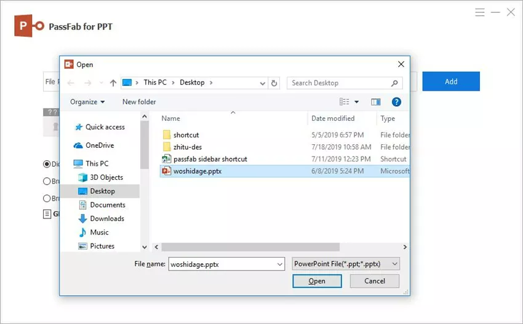This screenshot has height=324, width=523.
Task: Click the blue Add button
Action: click(x=451, y=82)
